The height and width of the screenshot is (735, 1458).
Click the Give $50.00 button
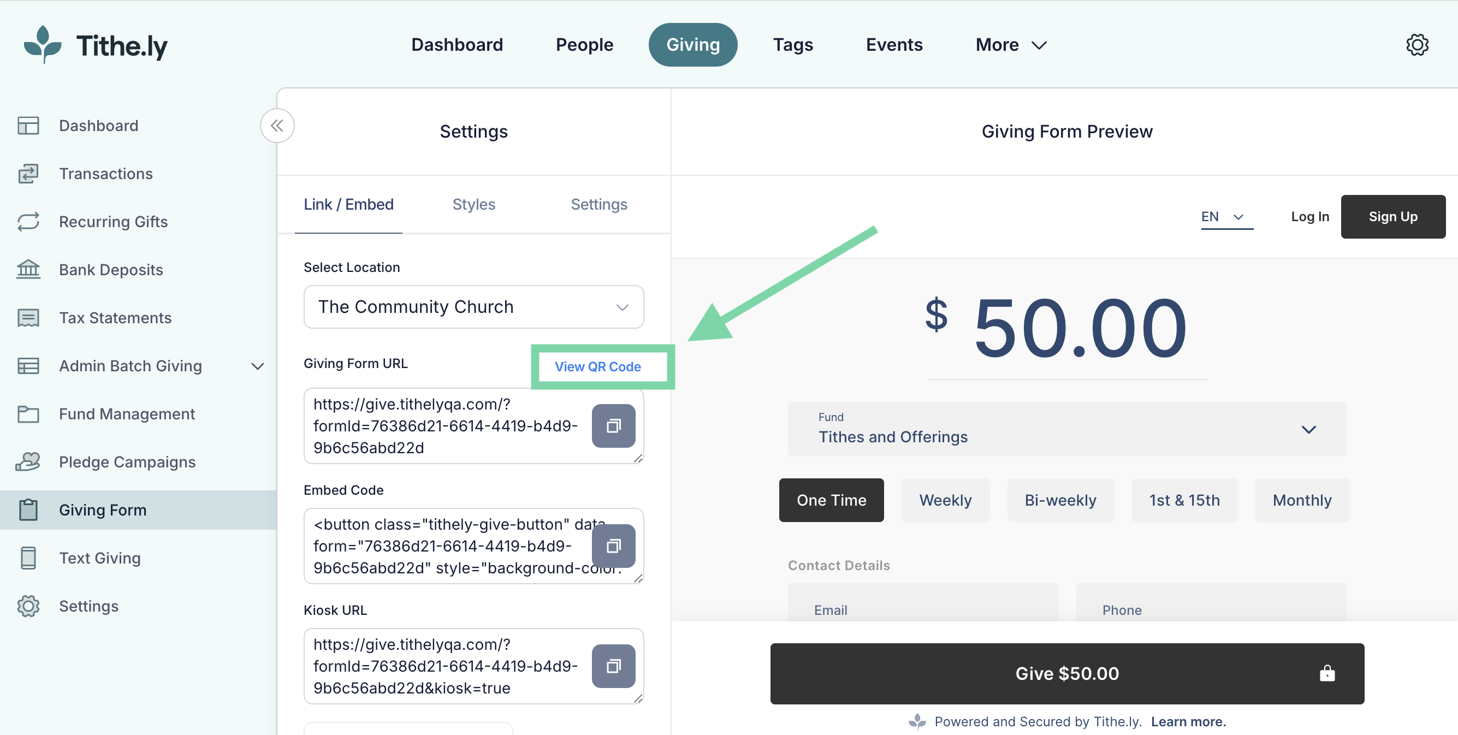click(x=1067, y=673)
